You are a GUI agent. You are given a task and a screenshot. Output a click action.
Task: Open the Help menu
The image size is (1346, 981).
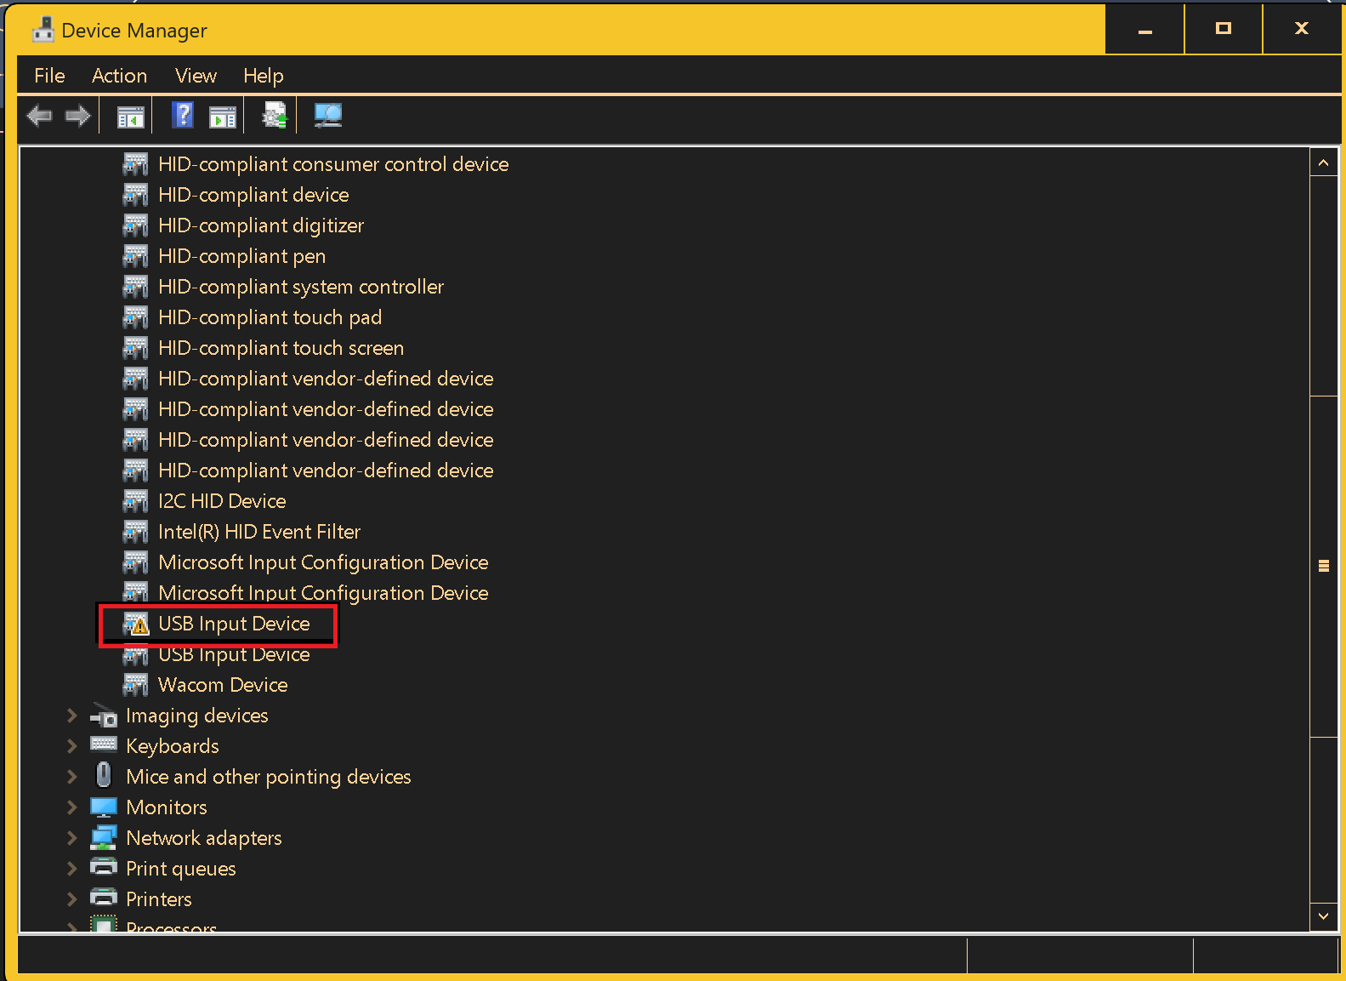264,76
